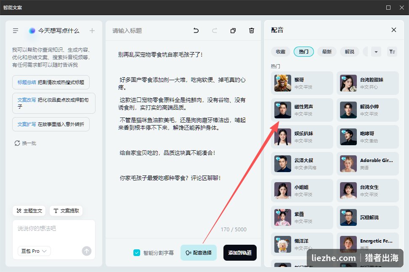Image resolution: width=409 pixels, height=272 pixels.
Task: Choose the 咆哮哥 voice
Action: tap(368, 137)
